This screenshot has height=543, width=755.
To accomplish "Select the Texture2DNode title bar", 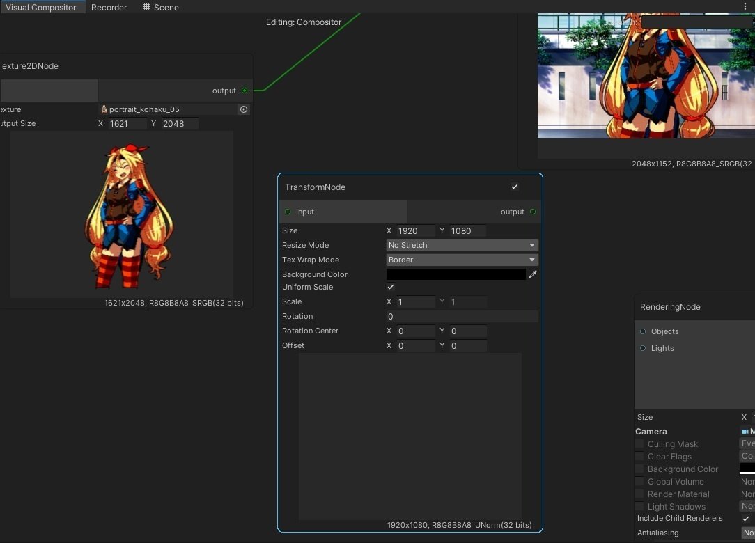I will [126, 66].
